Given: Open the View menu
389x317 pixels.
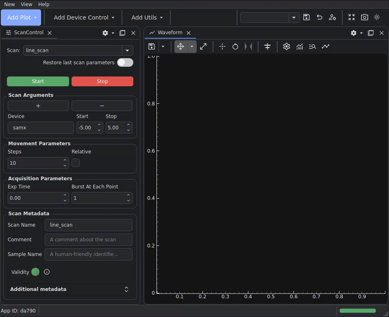Looking at the screenshot, I should tap(26, 4).
